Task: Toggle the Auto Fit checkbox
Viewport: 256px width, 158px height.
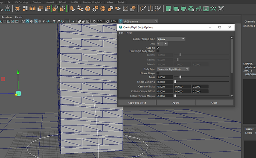Action: pyautogui.click(x=158, y=48)
